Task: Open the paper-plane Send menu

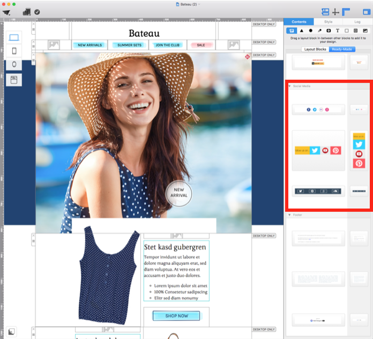Action: (x=6, y=12)
